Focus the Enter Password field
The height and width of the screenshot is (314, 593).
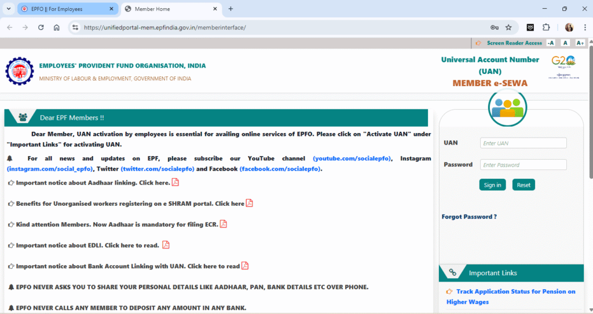pyautogui.click(x=523, y=165)
